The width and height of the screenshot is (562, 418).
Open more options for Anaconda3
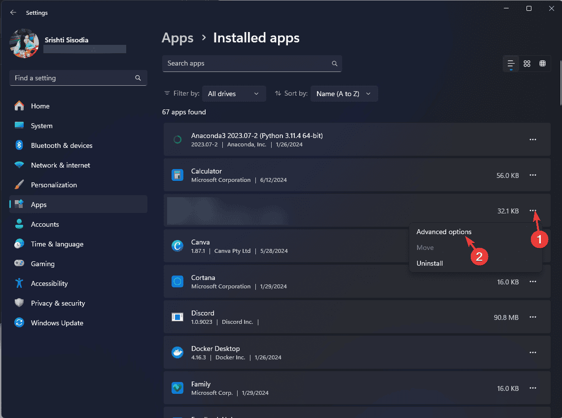532,139
